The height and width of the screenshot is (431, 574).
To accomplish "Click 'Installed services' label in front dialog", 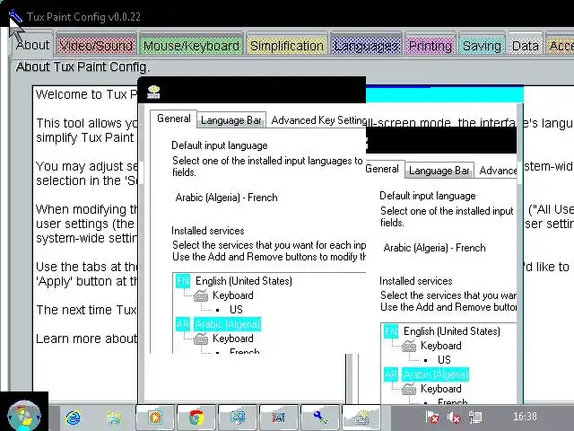I will click(207, 231).
